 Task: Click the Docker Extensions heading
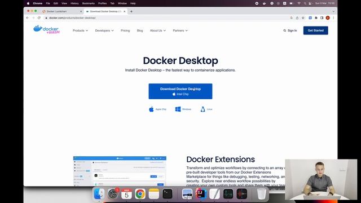coord(221,159)
